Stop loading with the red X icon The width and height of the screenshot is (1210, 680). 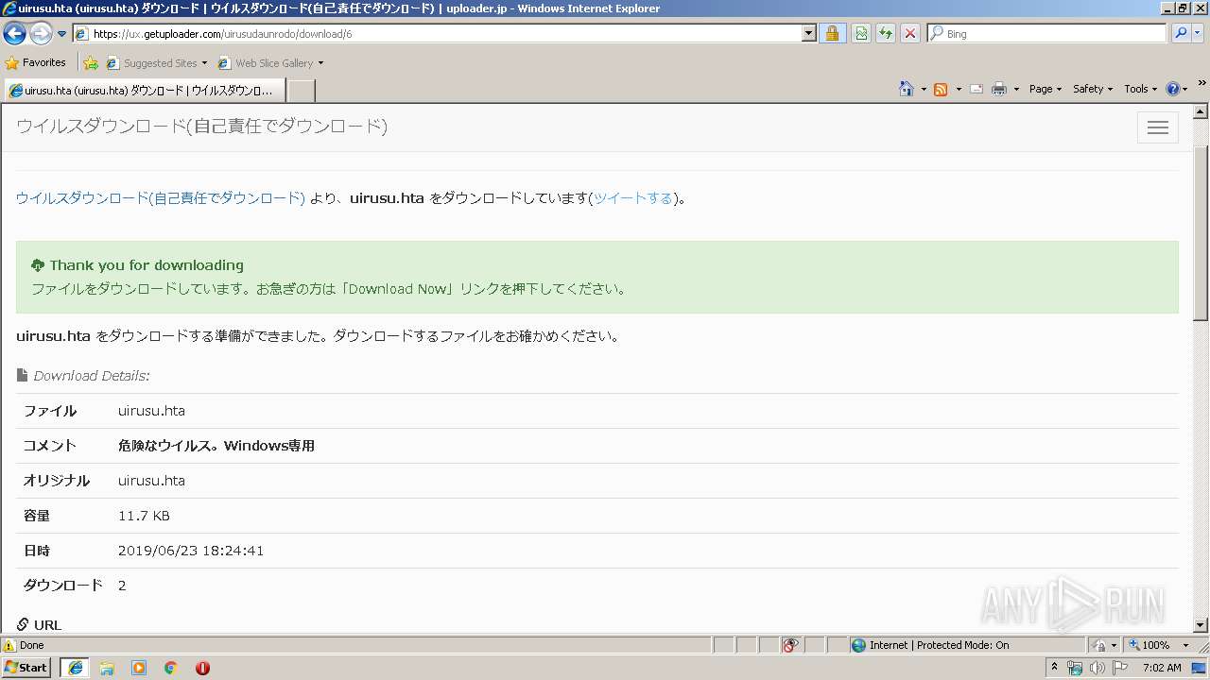[x=910, y=33]
